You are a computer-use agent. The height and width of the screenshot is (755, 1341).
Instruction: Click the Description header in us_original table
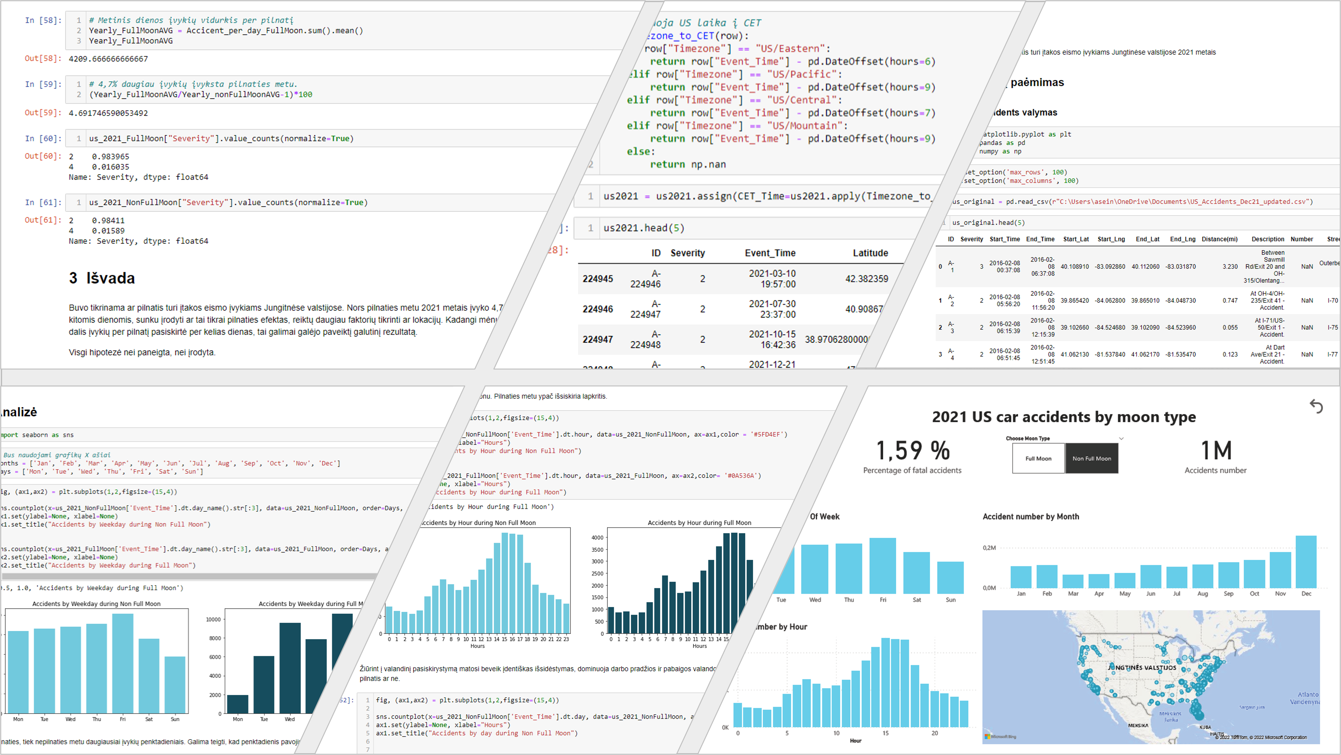pos(1268,239)
